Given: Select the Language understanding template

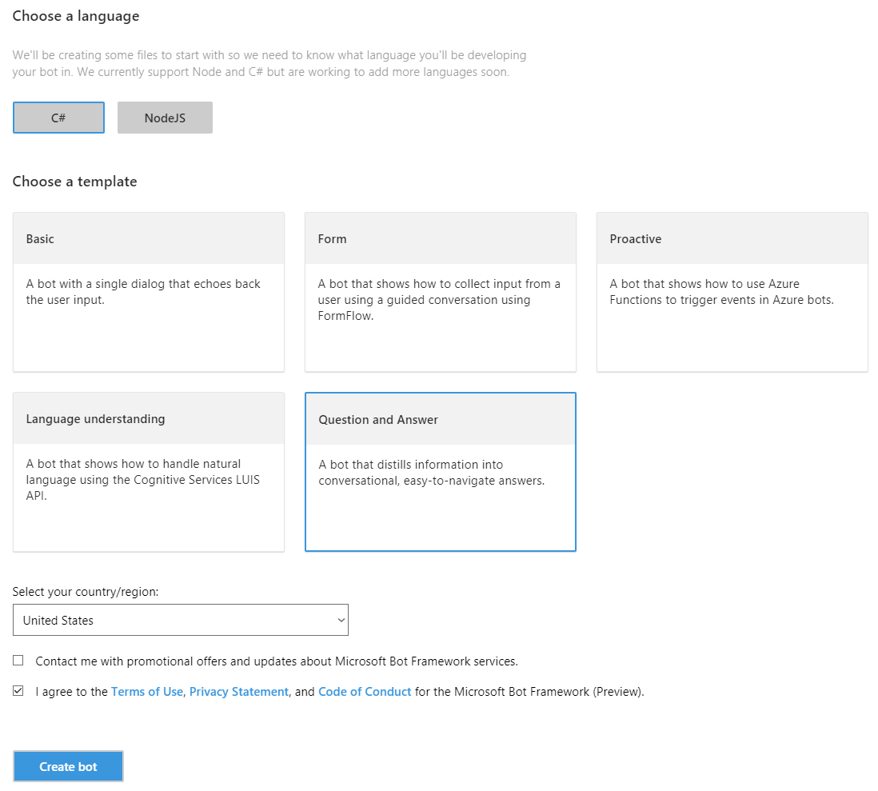Looking at the screenshot, I should tap(149, 472).
